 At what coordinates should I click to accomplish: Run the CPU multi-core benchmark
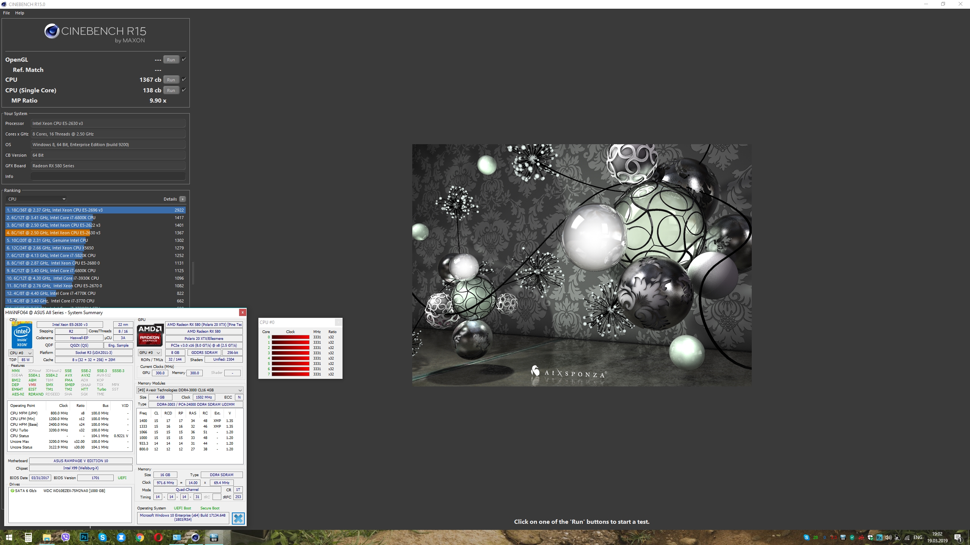click(171, 80)
